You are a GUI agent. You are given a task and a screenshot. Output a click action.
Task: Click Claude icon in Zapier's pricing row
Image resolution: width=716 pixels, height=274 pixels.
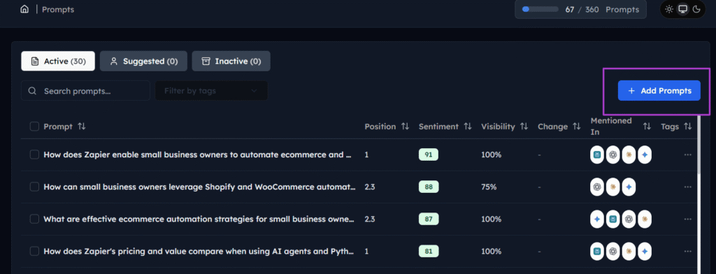coord(629,251)
